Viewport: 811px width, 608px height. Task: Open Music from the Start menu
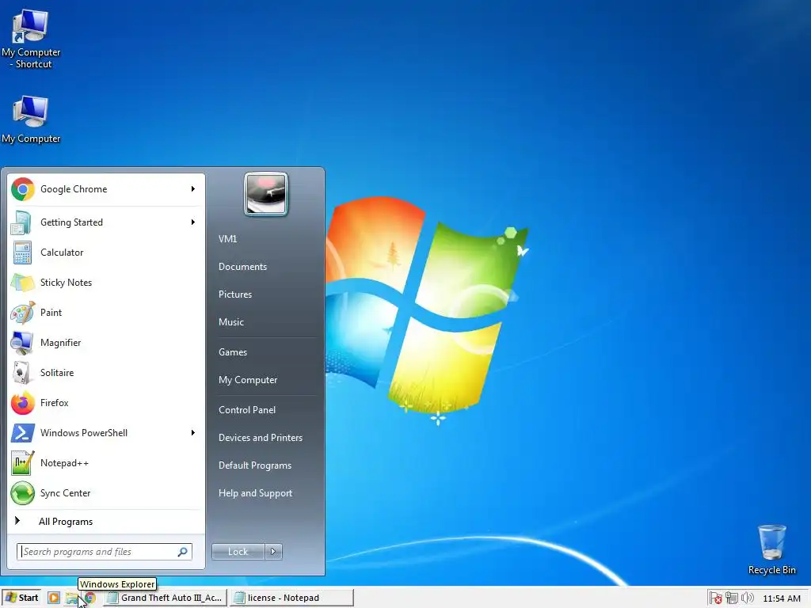tap(231, 322)
